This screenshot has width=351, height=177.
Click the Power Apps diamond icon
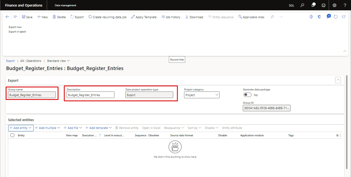[x=311, y=17]
